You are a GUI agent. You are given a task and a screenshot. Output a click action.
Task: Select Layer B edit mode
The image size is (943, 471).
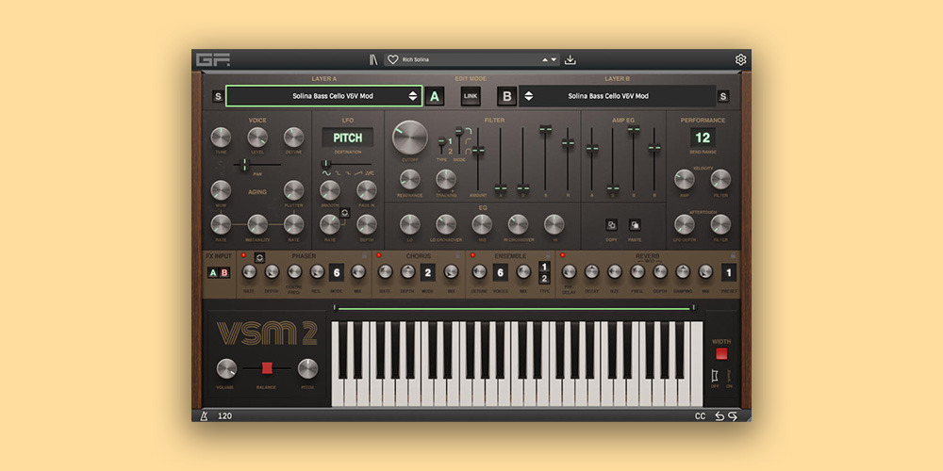click(x=507, y=96)
